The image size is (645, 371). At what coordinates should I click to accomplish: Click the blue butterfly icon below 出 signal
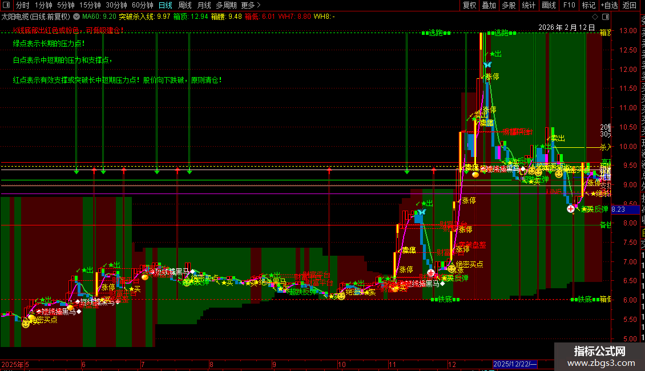pyautogui.click(x=487, y=64)
